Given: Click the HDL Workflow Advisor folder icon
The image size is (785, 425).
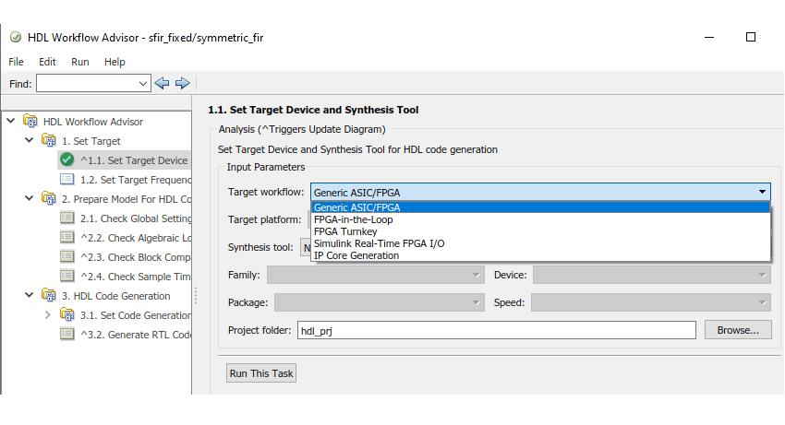Looking at the screenshot, I should [30, 122].
